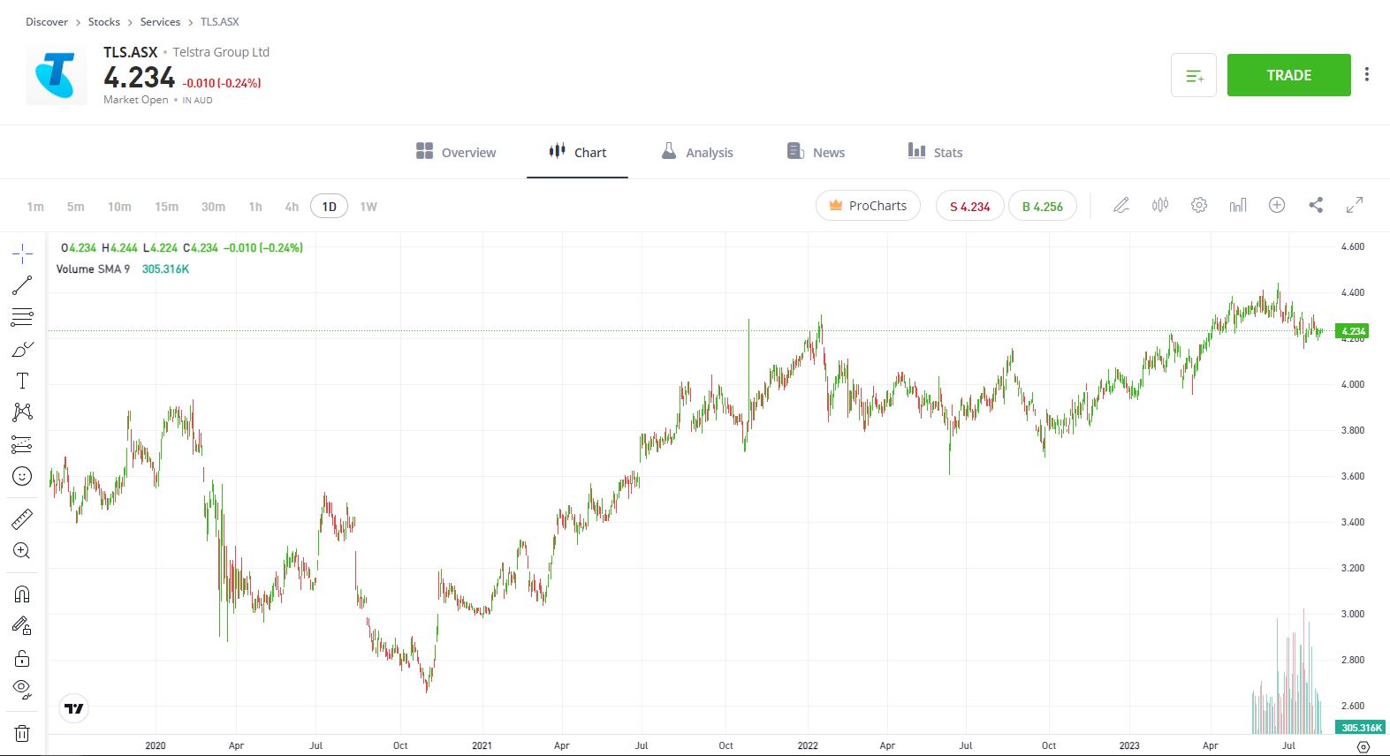Open the emoji icons picker

tap(22, 476)
